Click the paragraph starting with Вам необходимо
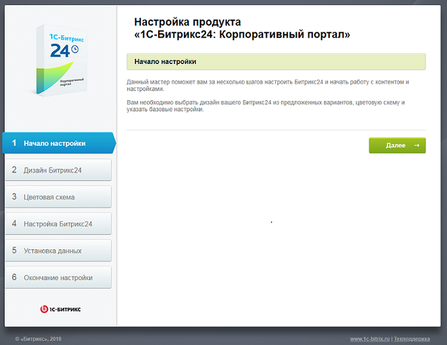The width and height of the screenshot is (447, 345). [x=266, y=106]
